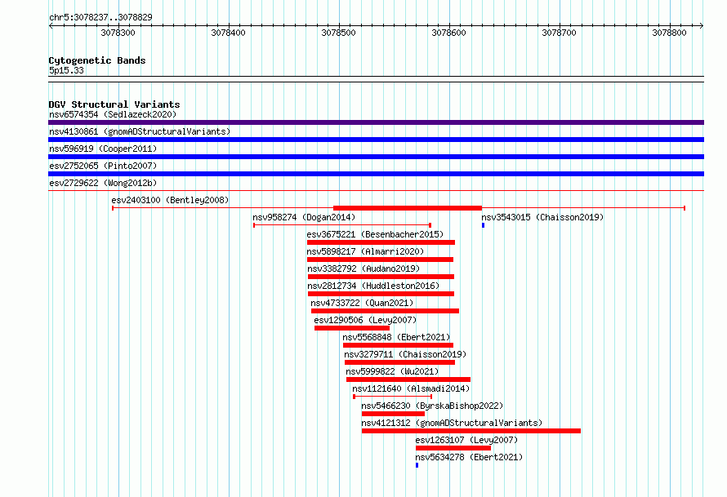Click ruler position 3078300

[x=118, y=33]
